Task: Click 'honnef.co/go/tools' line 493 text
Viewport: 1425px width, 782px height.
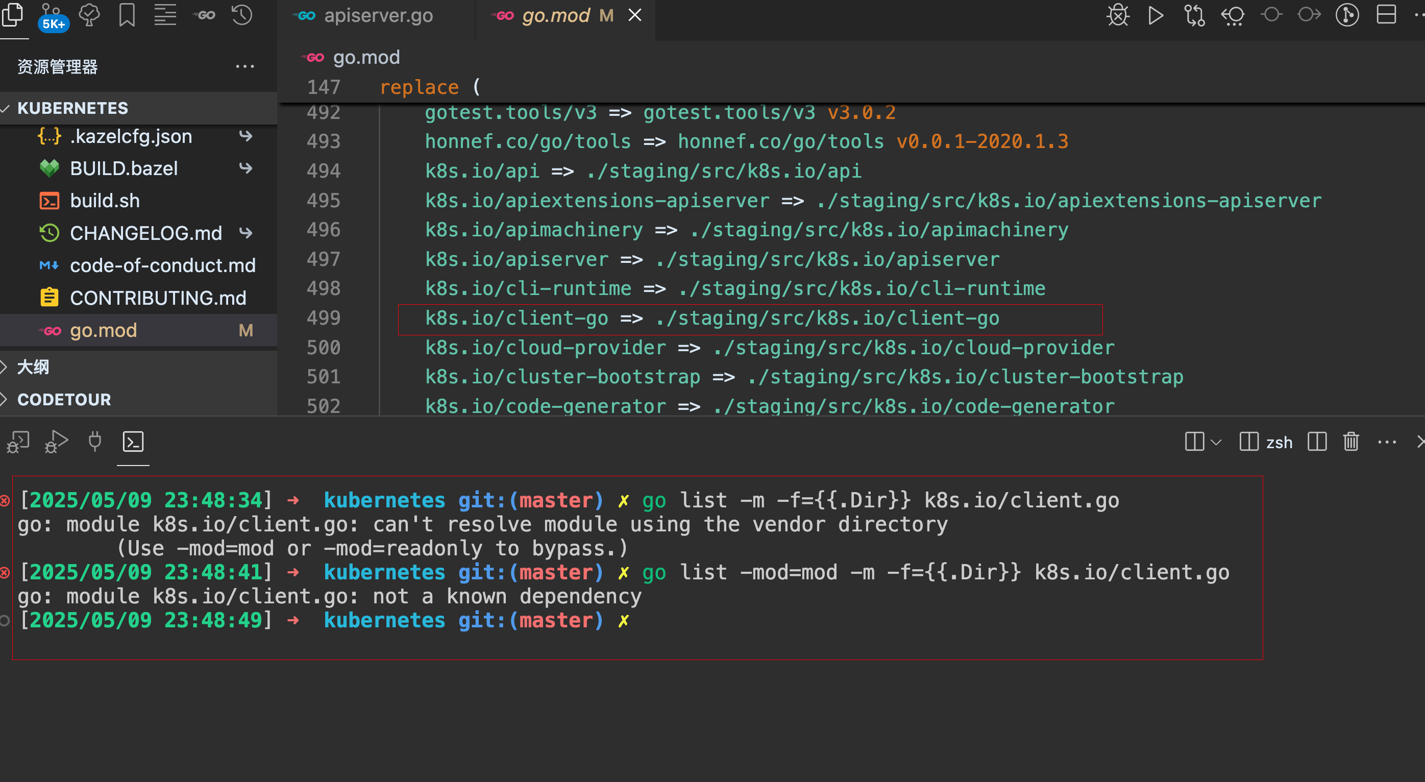Action: tap(746, 142)
